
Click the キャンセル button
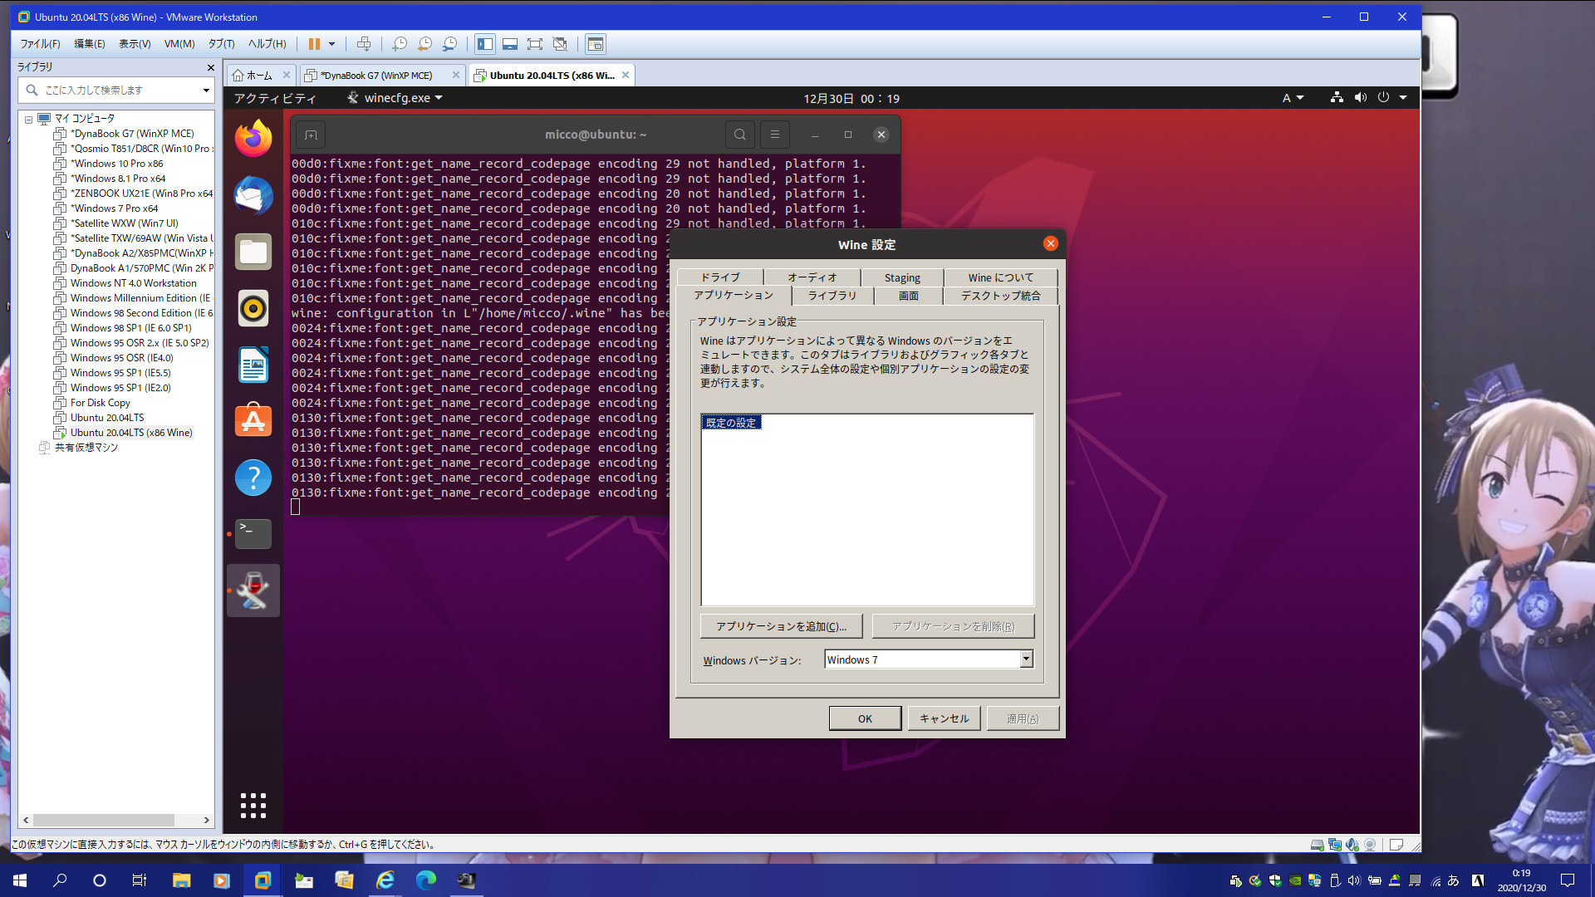(944, 718)
